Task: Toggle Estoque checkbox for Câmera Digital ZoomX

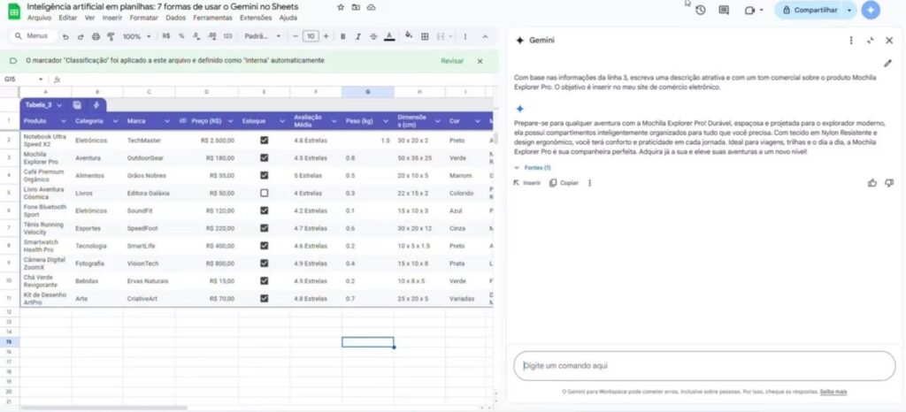Action: [264, 263]
